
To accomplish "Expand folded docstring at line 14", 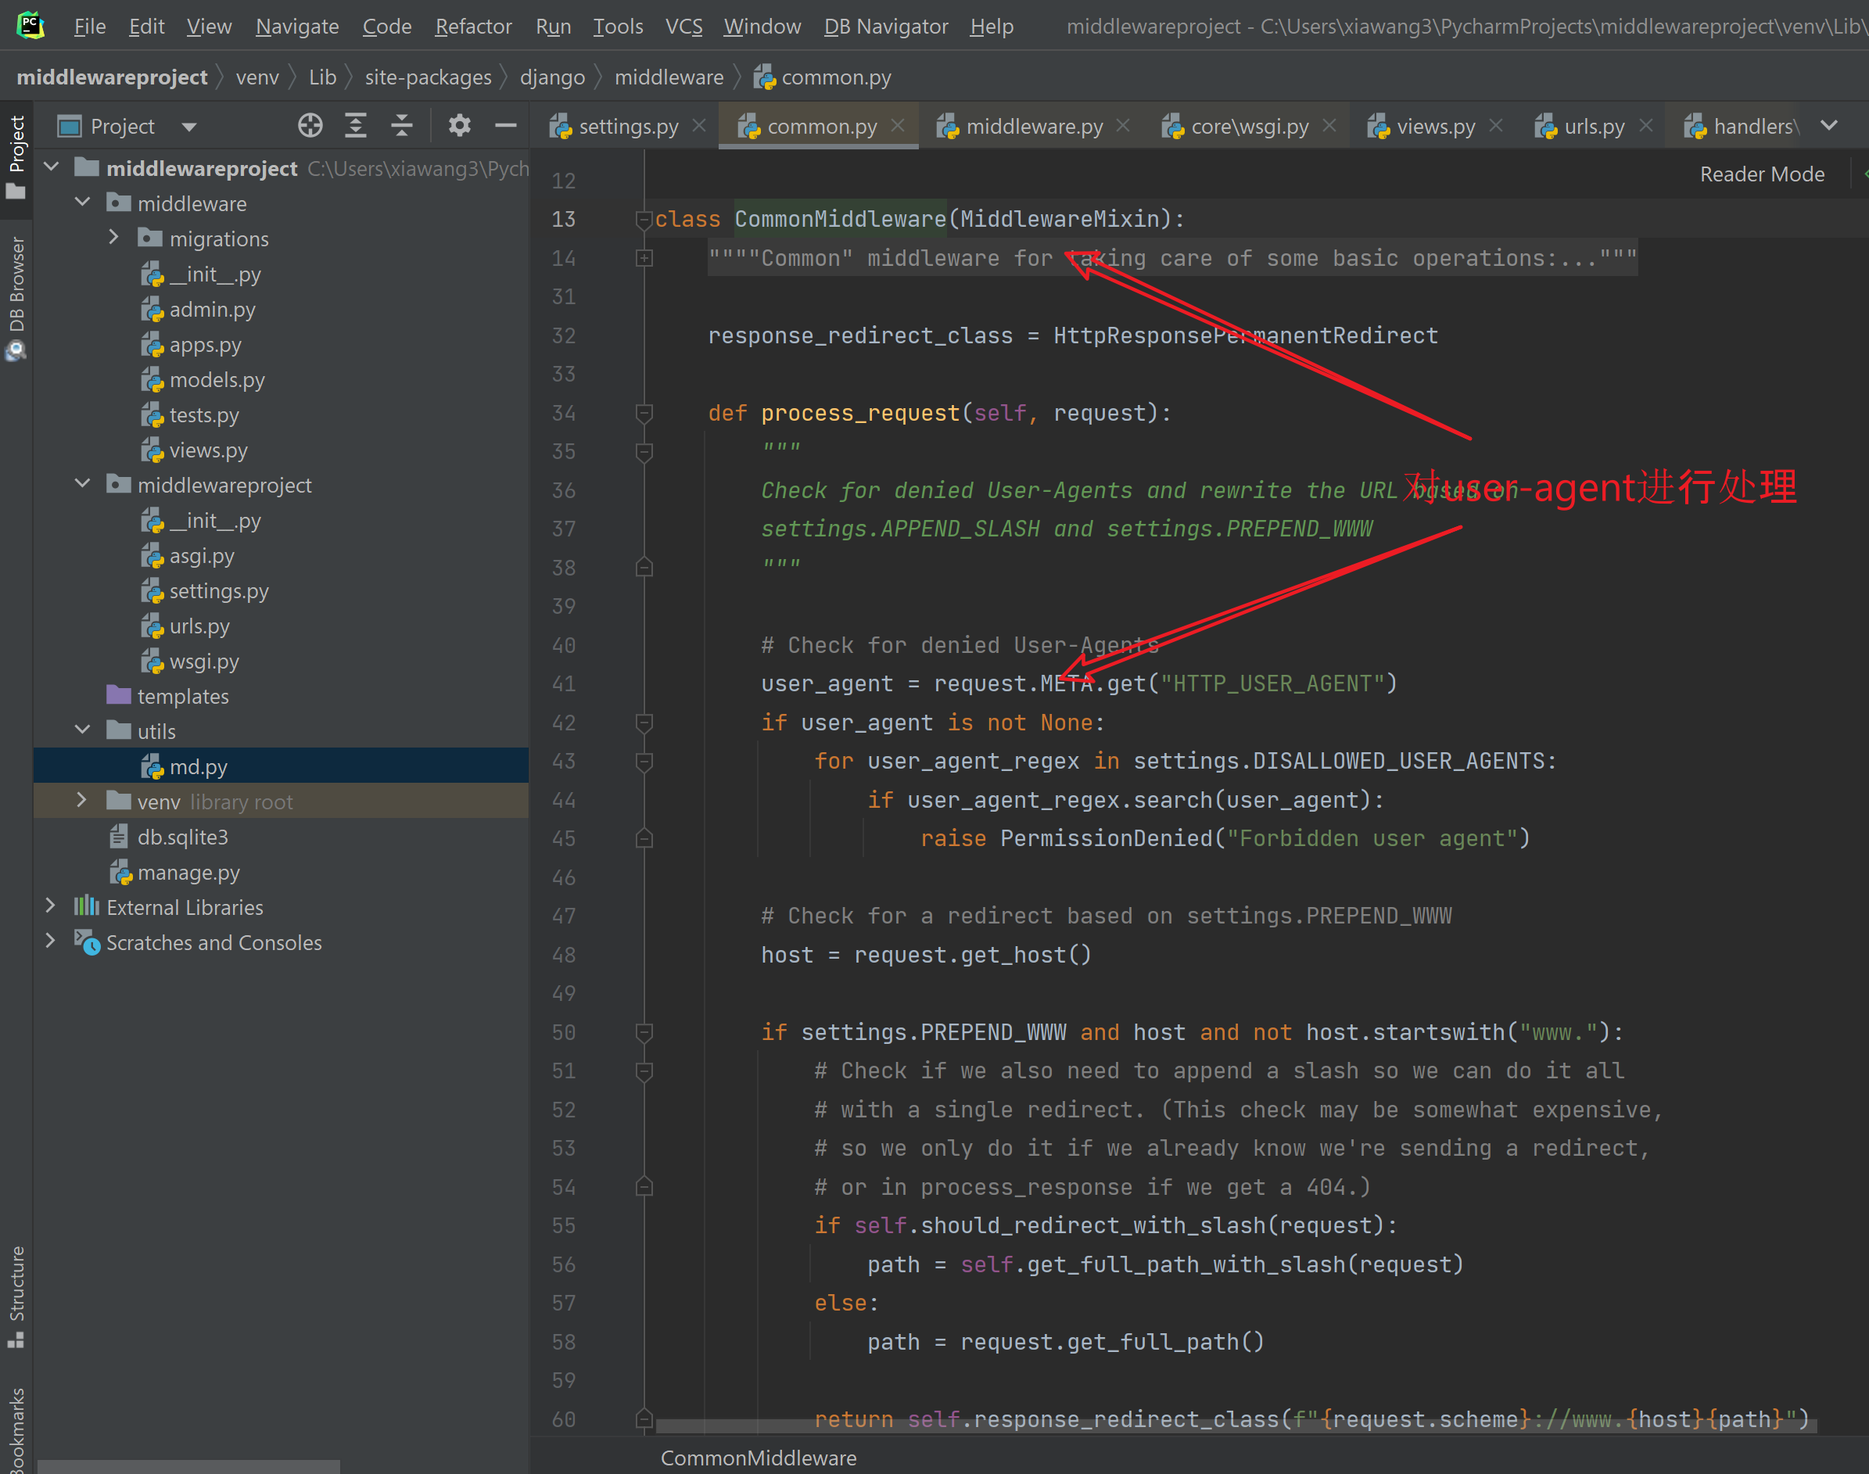I will click(x=644, y=258).
